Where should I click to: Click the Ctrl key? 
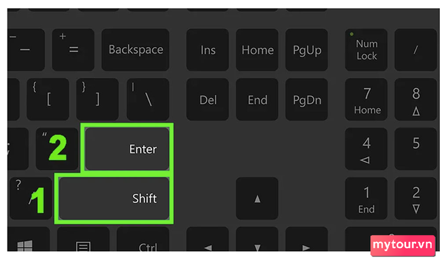tap(148, 246)
